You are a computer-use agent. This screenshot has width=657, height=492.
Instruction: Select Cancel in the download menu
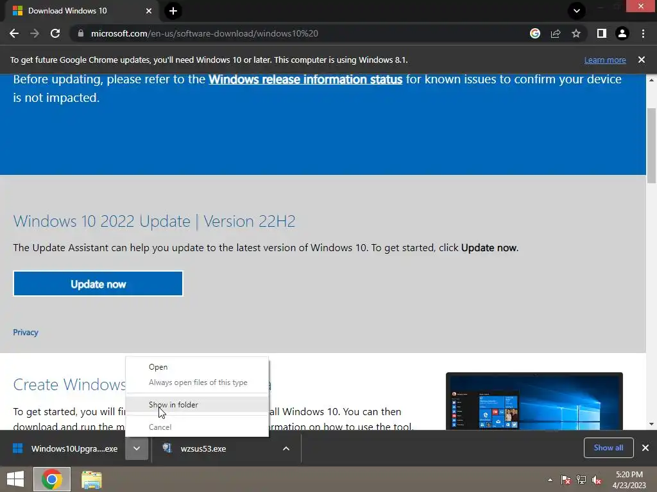pos(197,427)
